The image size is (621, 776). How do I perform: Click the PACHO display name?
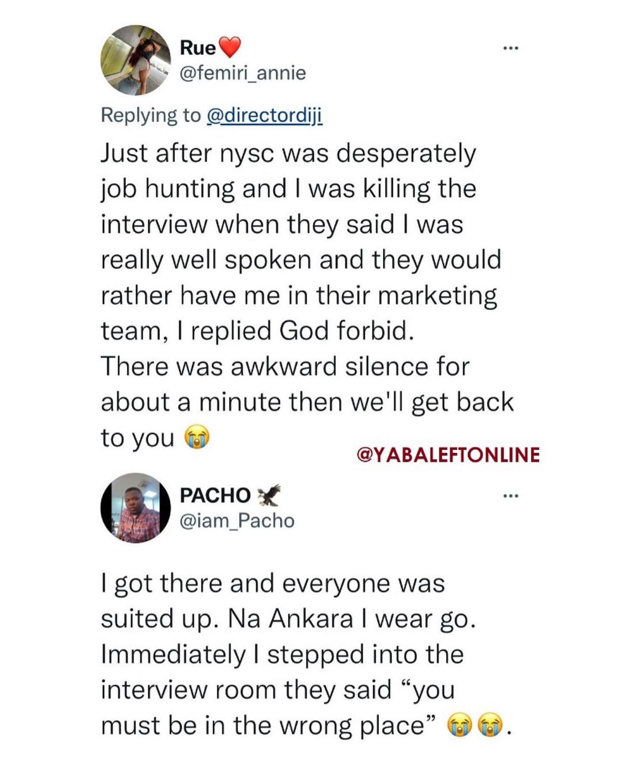(x=215, y=495)
